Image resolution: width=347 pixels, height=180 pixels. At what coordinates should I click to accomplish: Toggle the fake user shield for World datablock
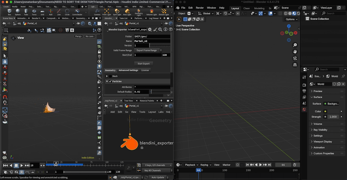(x=334, y=84)
